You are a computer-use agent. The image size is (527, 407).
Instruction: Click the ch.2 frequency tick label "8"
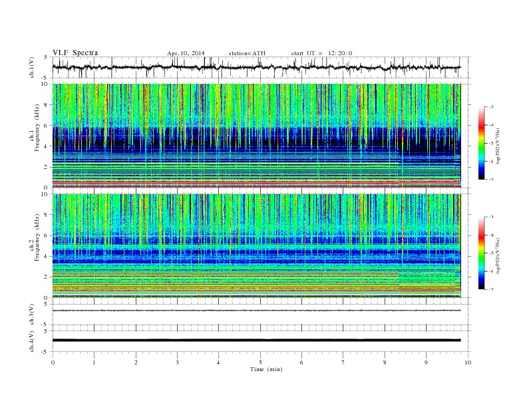[x=46, y=215]
